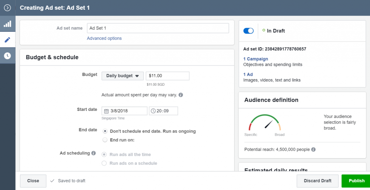Open the history clock icon

pyautogui.click(x=7, y=56)
